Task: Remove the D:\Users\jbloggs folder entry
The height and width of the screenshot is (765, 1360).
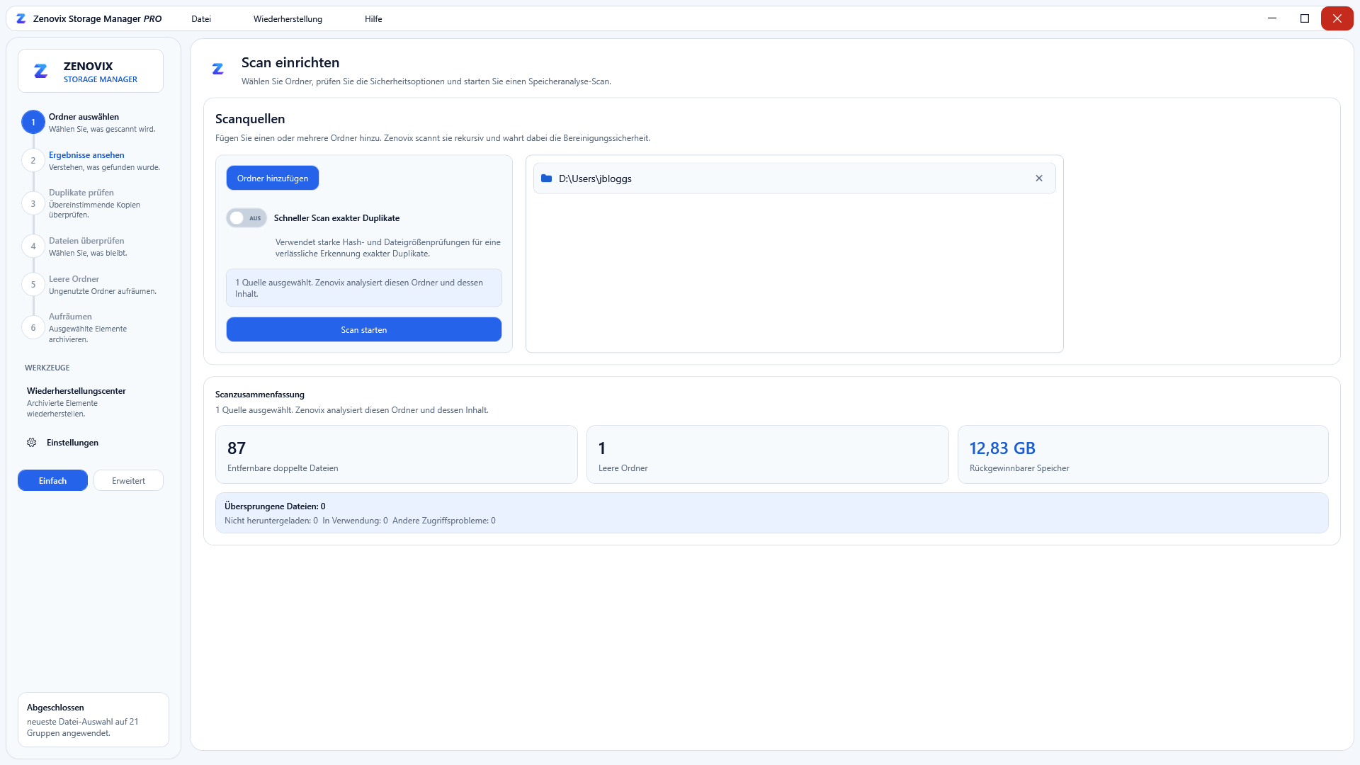Action: [x=1039, y=178]
